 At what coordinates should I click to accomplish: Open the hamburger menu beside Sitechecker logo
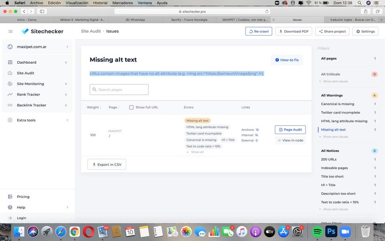(11, 31)
